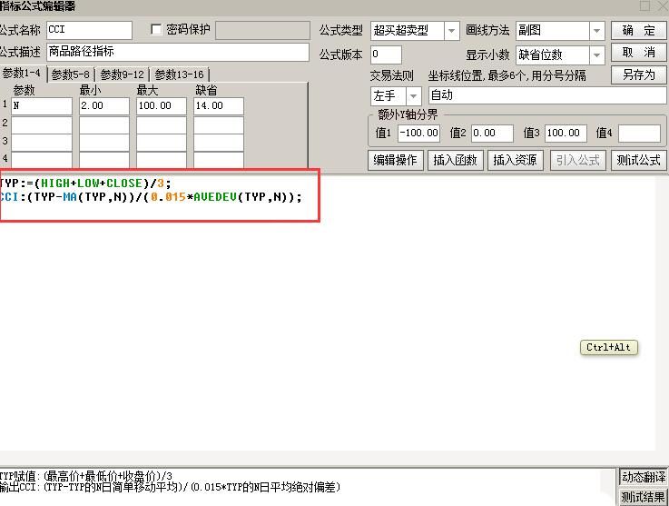669x506 pixels.
Task: Switch to the 参数5-8 tab
Action: tap(71, 74)
